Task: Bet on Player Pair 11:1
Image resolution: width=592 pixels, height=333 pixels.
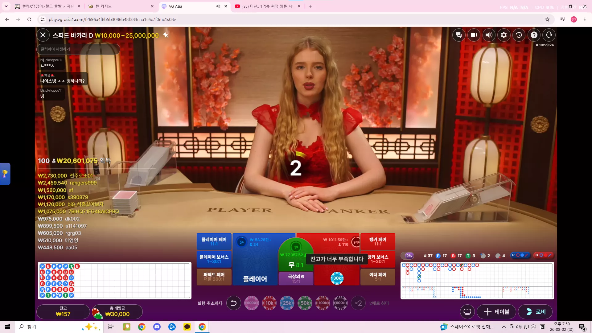Action: [x=214, y=241]
